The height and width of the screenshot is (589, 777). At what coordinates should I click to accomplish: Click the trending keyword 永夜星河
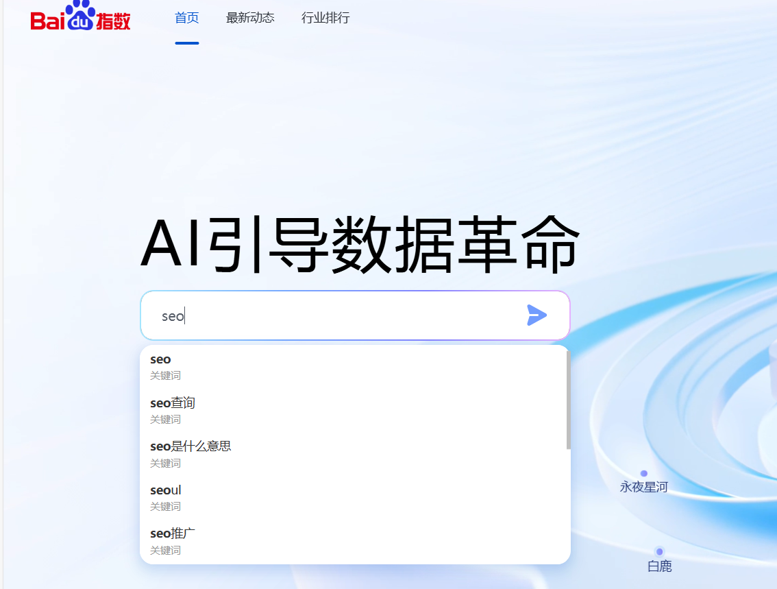[x=643, y=486]
